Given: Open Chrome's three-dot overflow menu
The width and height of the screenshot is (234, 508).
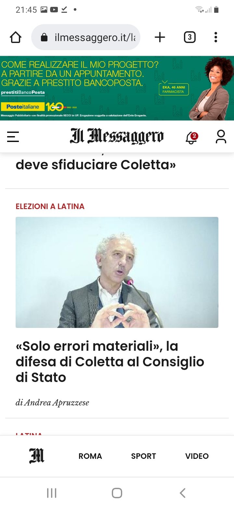Looking at the screenshot, I should pos(216,37).
